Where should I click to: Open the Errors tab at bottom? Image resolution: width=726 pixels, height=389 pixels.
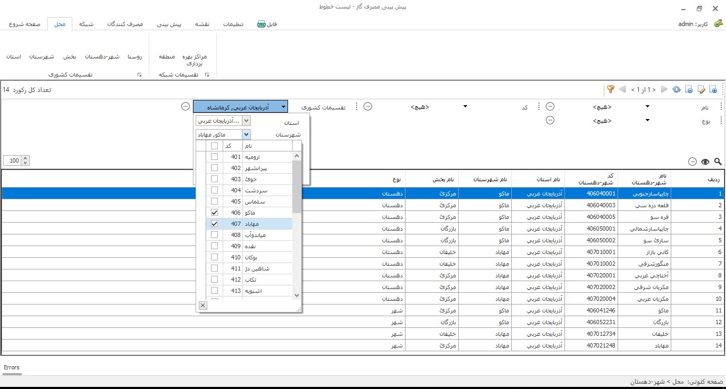point(12,367)
